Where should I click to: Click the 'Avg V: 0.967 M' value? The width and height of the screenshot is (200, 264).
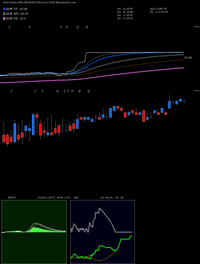coord(159,9)
